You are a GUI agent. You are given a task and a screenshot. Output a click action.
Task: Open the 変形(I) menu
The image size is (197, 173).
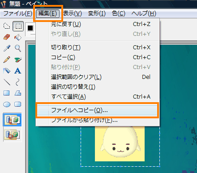[97, 13]
